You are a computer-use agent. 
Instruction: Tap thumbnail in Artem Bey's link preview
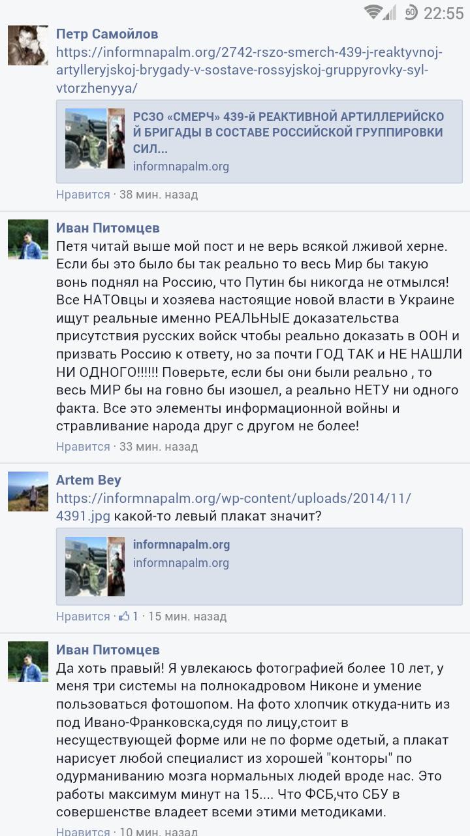coord(95,566)
